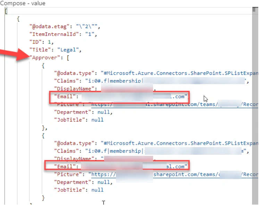The image size is (260, 206).
Task: Click first approver's "Email" key
Action: click(x=65, y=96)
